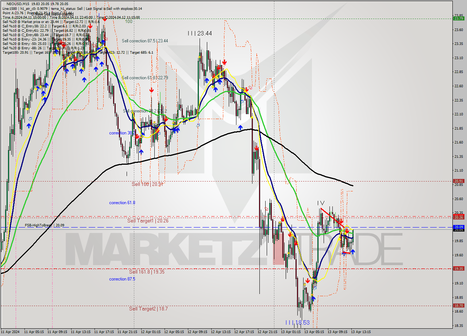Screen dimensions: 467x336
Task: Click the 22.10 value on price scale
Action: 459,114
